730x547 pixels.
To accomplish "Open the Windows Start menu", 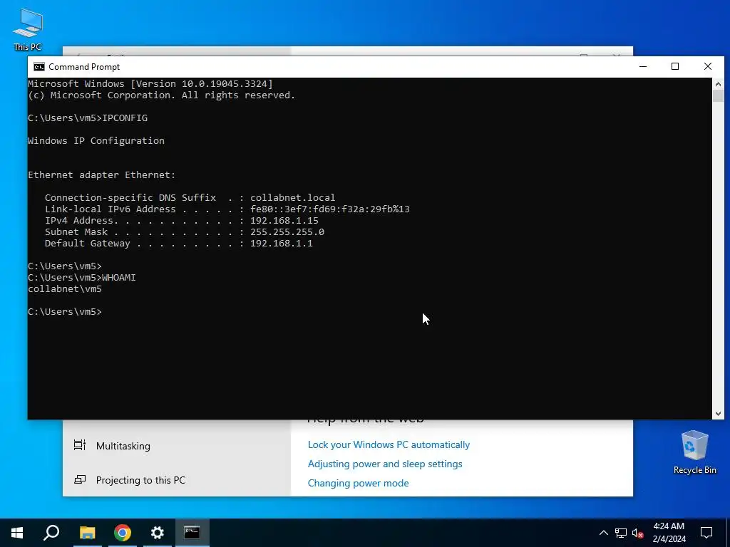I will (17, 533).
